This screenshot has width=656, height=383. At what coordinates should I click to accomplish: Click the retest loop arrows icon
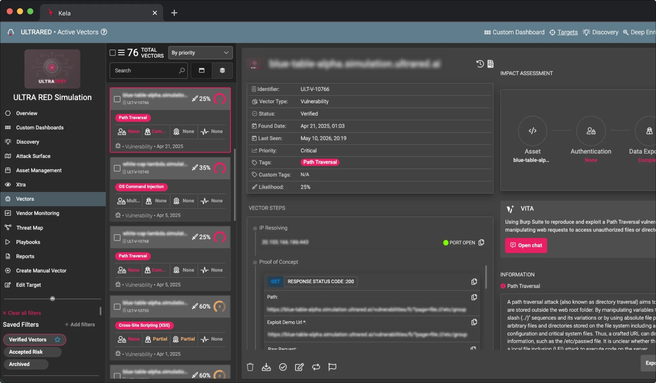coord(316,367)
